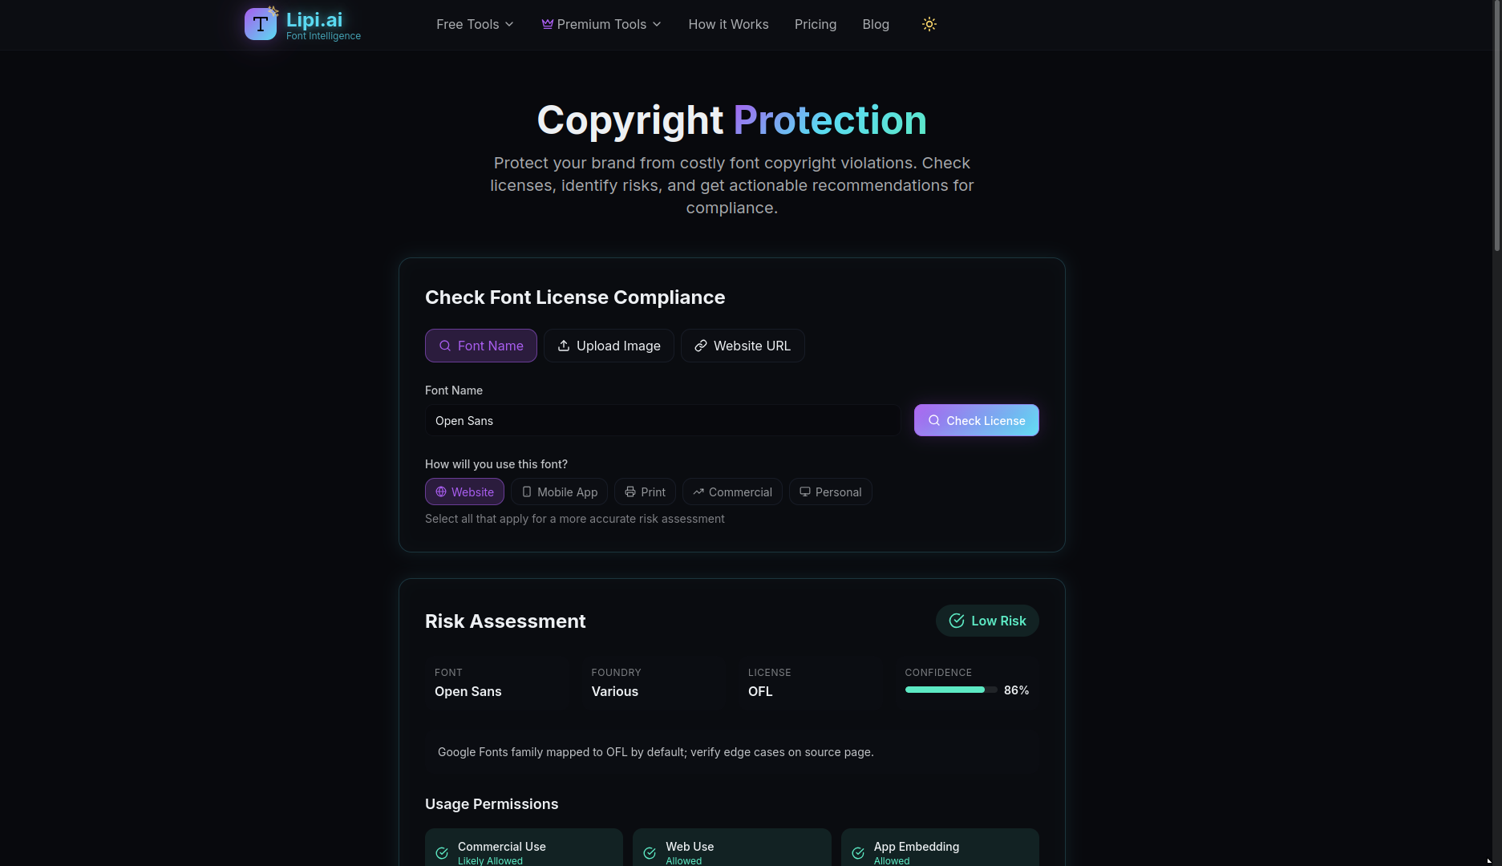Click the Low Risk checkmark badge icon
Image resolution: width=1502 pixels, height=866 pixels.
[x=957, y=621]
